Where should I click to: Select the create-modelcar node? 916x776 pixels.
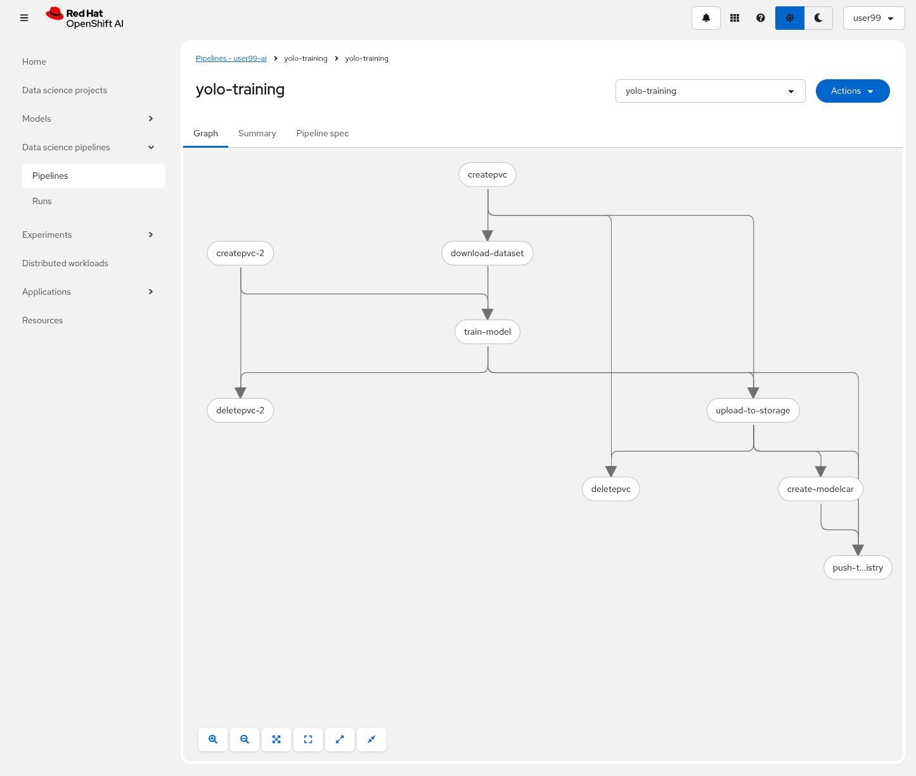(x=820, y=489)
